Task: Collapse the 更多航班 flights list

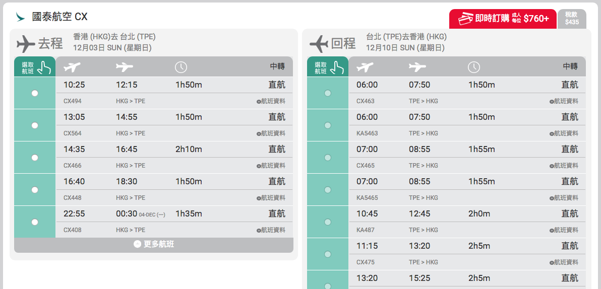Action: [x=154, y=244]
